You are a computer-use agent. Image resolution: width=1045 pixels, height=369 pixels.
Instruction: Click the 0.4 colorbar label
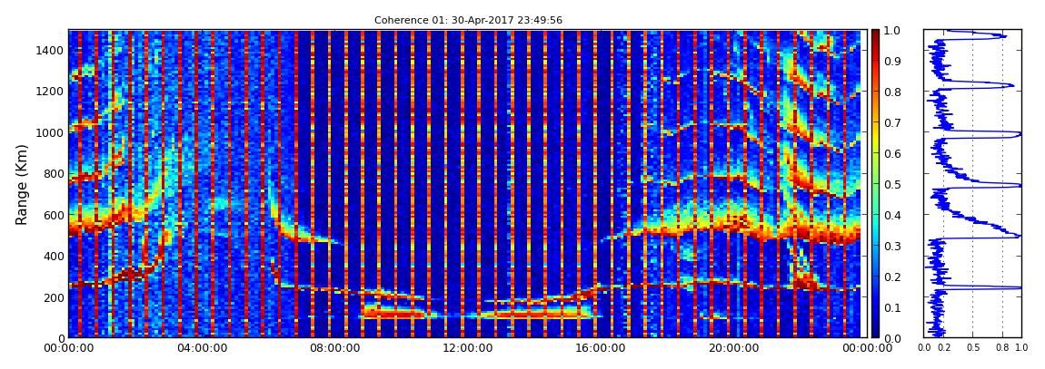(893, 215)
